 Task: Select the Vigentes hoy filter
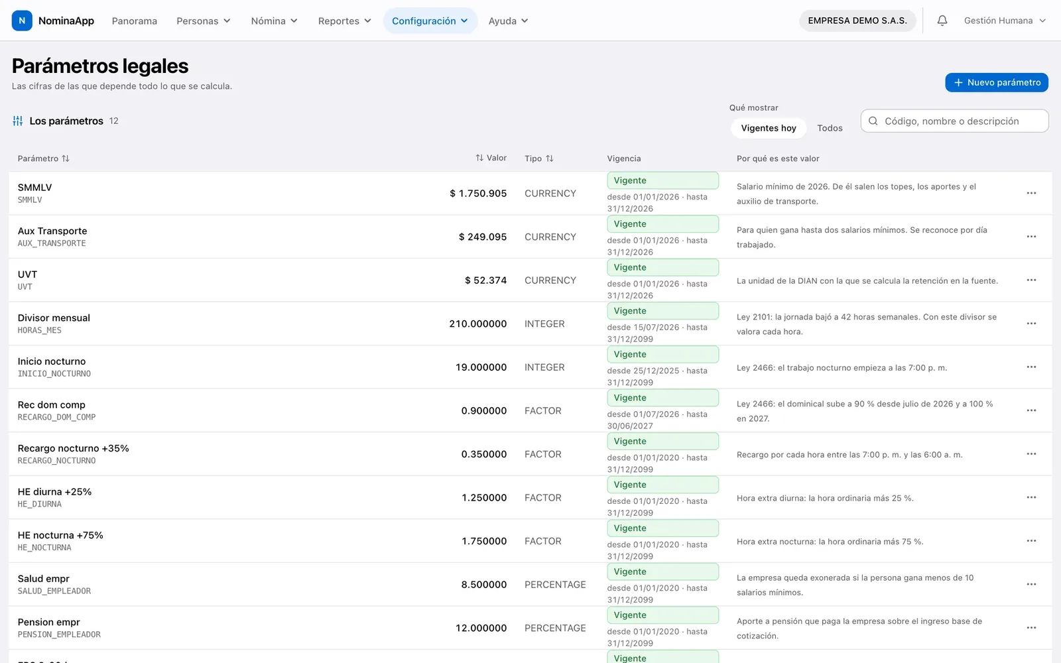tap(769, 128)
